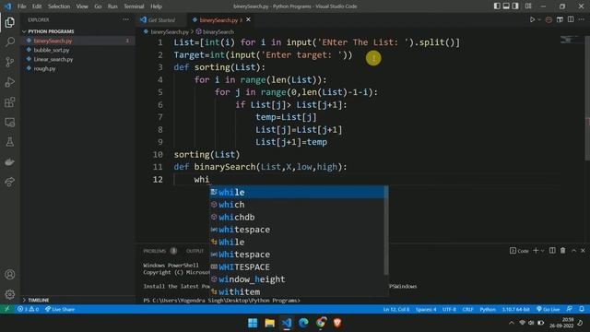Select the 'WHITESPACE' uppercase suggestion

click(297, 267)
